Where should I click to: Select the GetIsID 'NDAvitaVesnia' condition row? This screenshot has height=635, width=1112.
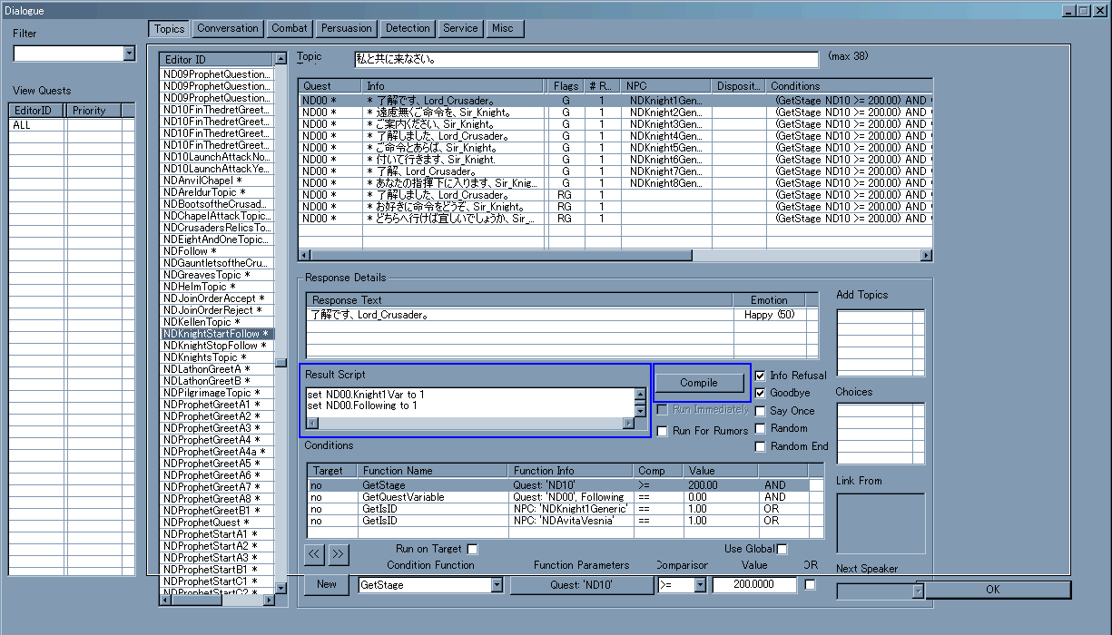(x=566, y=521)
